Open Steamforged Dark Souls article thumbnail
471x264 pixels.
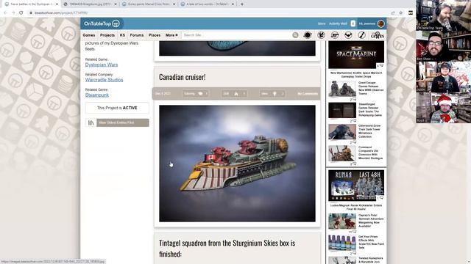pyautogui.click(x=342, y=110)
